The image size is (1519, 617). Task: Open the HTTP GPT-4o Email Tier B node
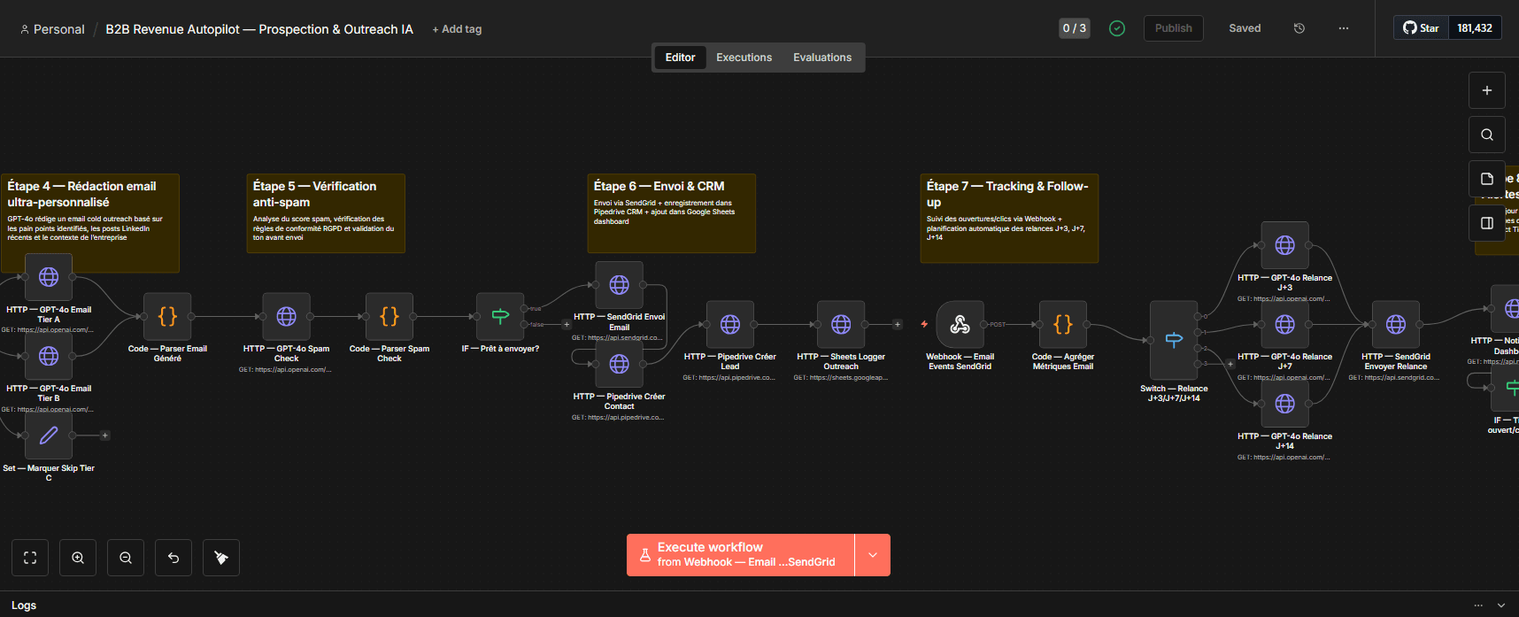point(49,356)
